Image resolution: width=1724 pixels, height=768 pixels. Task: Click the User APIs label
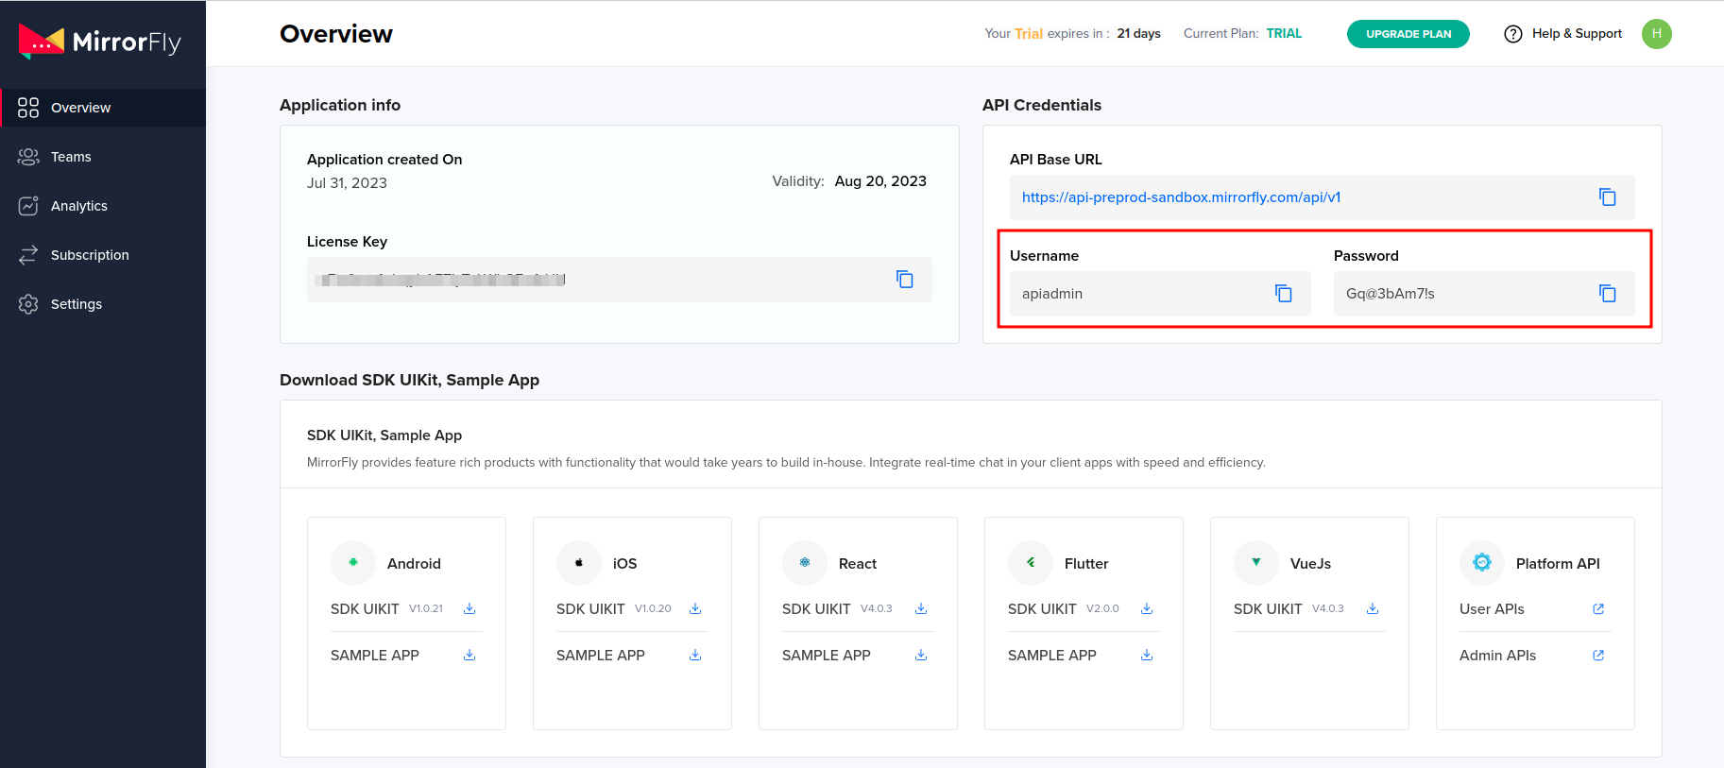click(1492, 609)
